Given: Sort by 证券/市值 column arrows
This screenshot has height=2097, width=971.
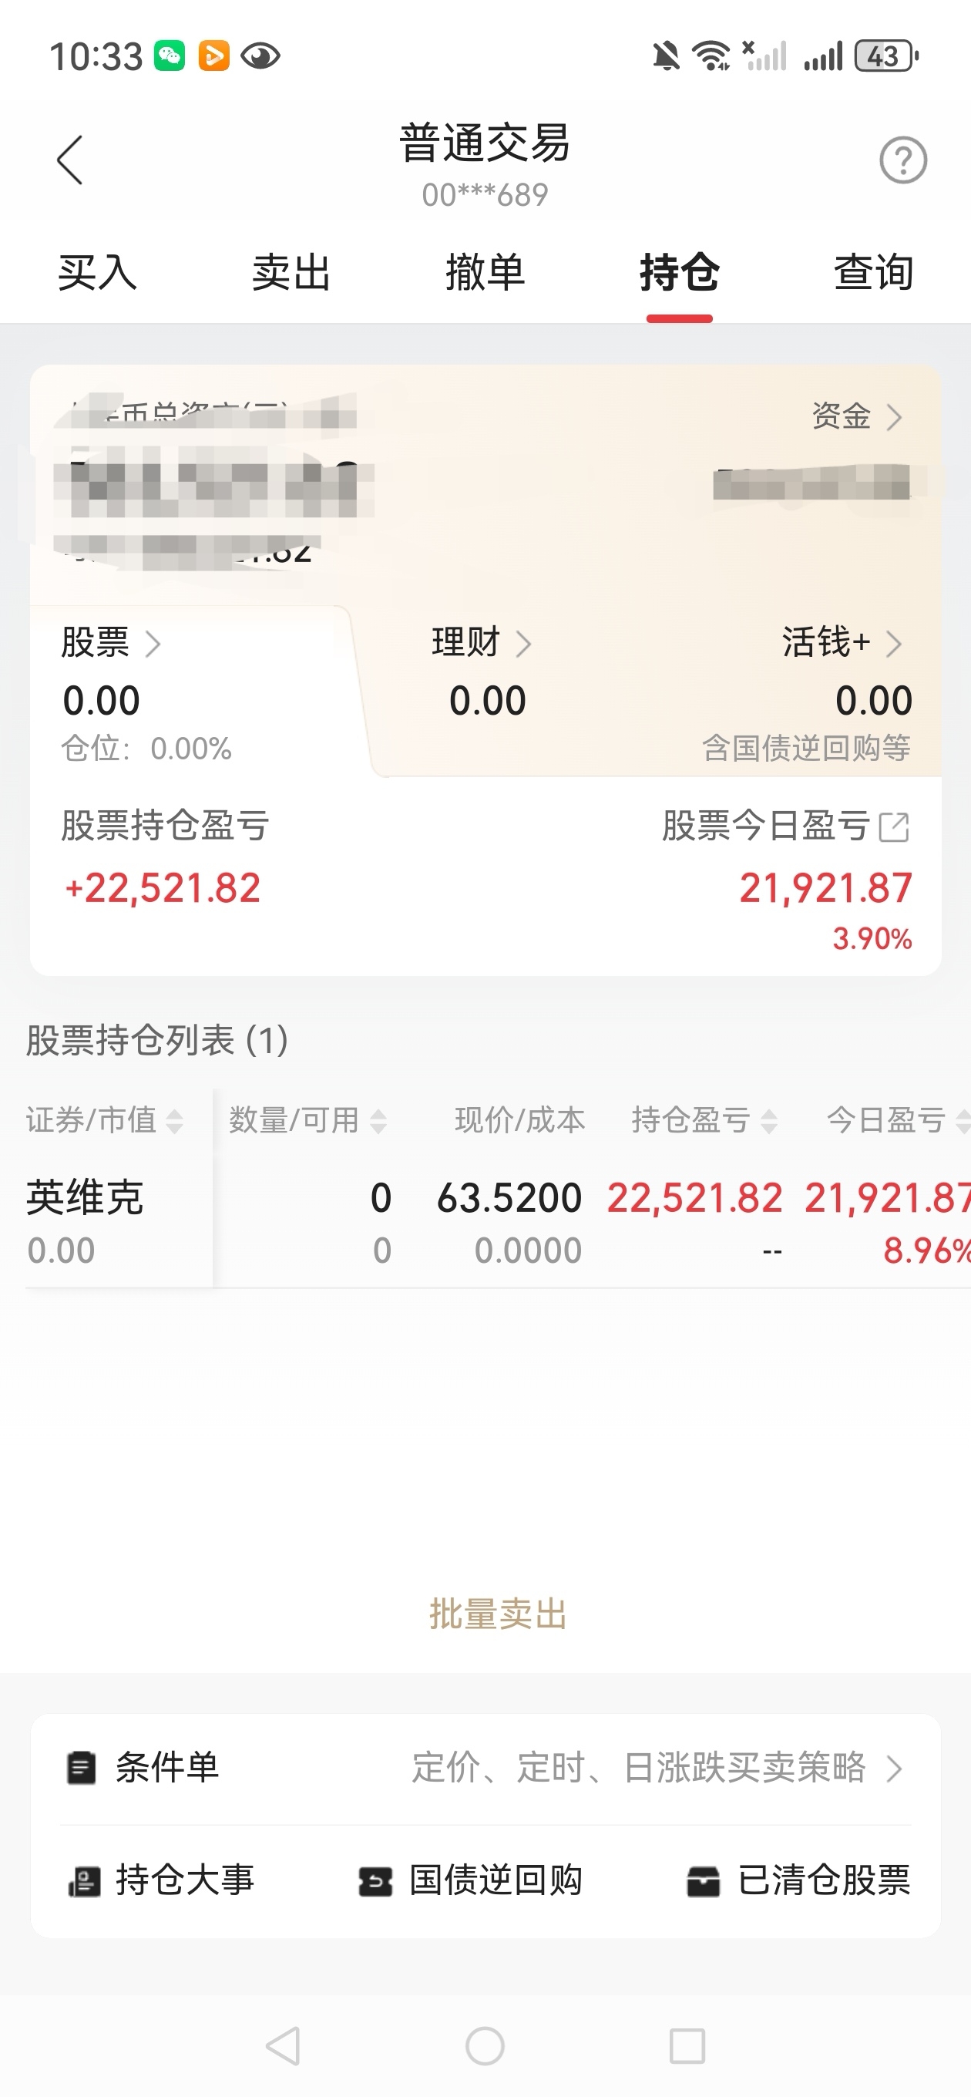Looking at the screenshot, I should (x=174, y=1121).
